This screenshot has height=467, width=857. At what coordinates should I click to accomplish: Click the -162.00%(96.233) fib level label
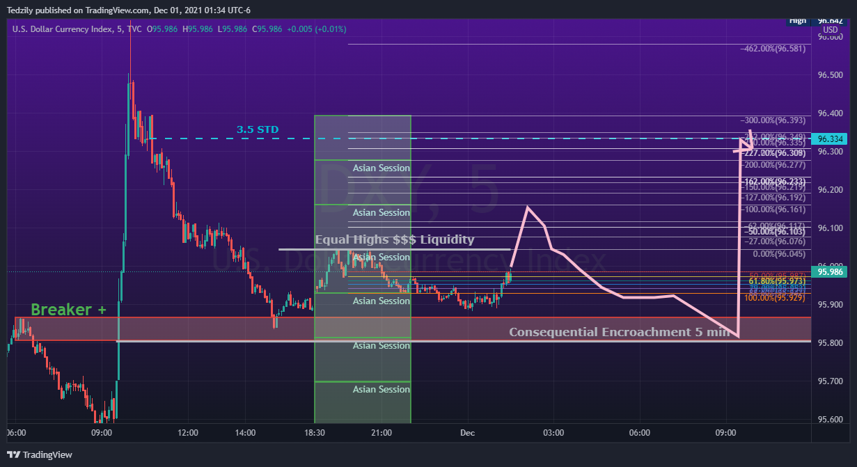pos(773,182)
